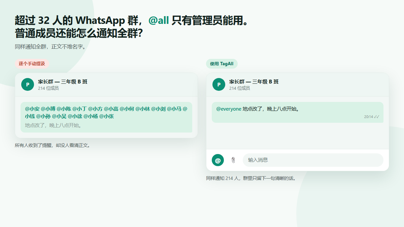Click the @小张 mention in the left message
The height and width of the screenshot is (227, 404).
coord(107,116)
